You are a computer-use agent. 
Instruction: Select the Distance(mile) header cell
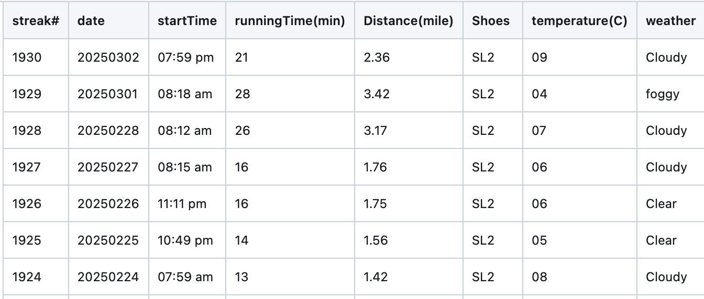point(409,21)
